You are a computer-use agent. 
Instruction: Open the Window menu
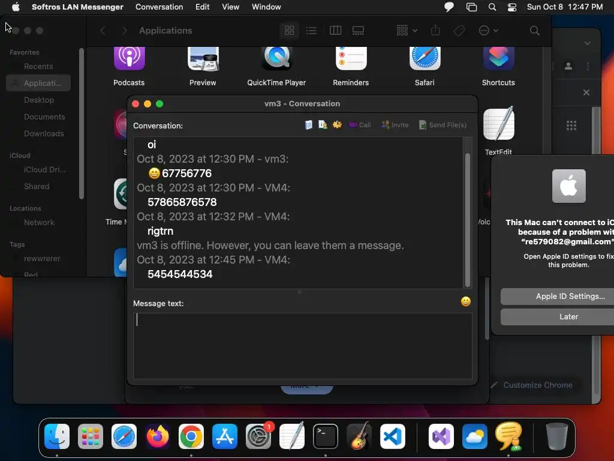[x=266, y=7]
